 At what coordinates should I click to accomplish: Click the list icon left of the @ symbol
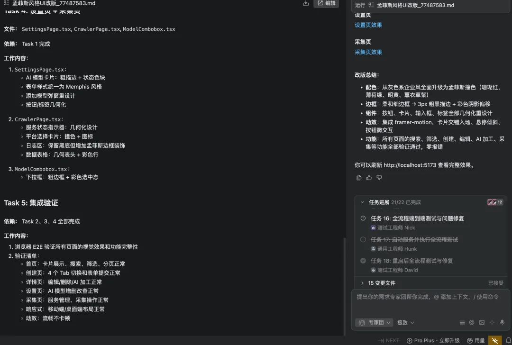point(462,322)
